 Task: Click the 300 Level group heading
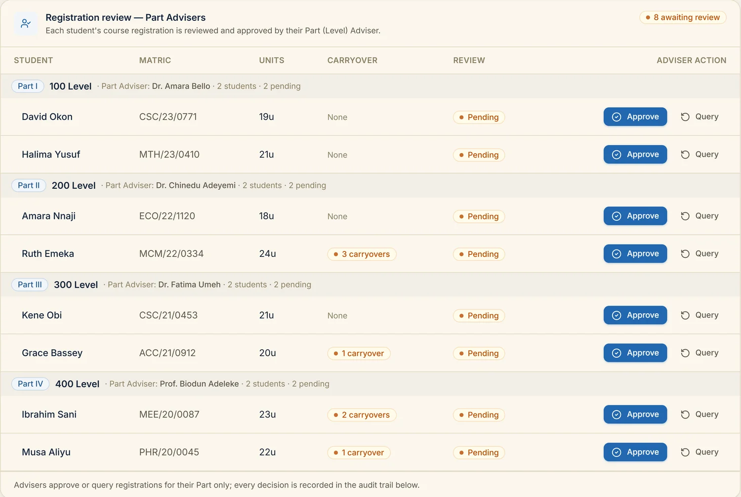(76, 285)
